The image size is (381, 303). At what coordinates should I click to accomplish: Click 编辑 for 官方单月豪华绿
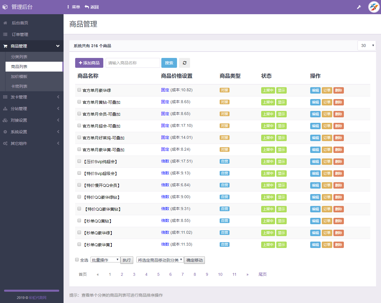point(315,90)
